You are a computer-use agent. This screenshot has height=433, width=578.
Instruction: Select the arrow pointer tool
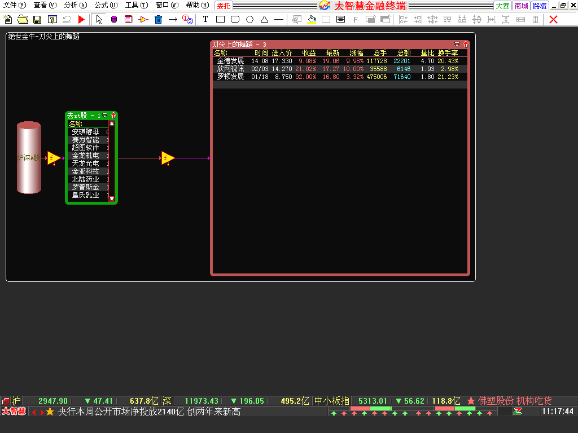click(x=99, y=20)
